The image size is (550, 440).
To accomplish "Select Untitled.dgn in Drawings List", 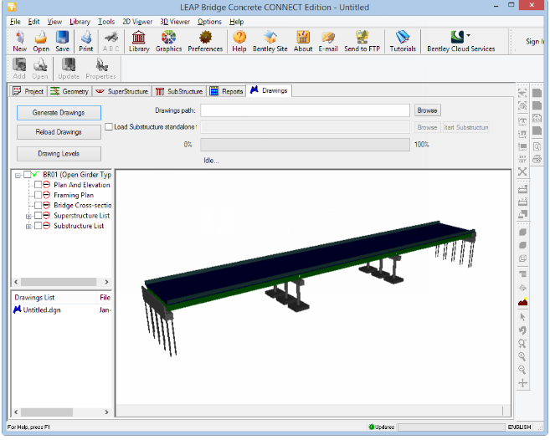I will pos(37,310).
